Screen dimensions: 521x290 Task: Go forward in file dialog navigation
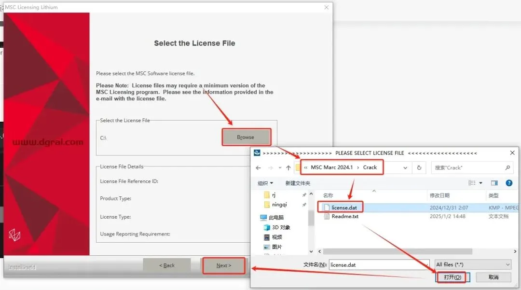271,168
